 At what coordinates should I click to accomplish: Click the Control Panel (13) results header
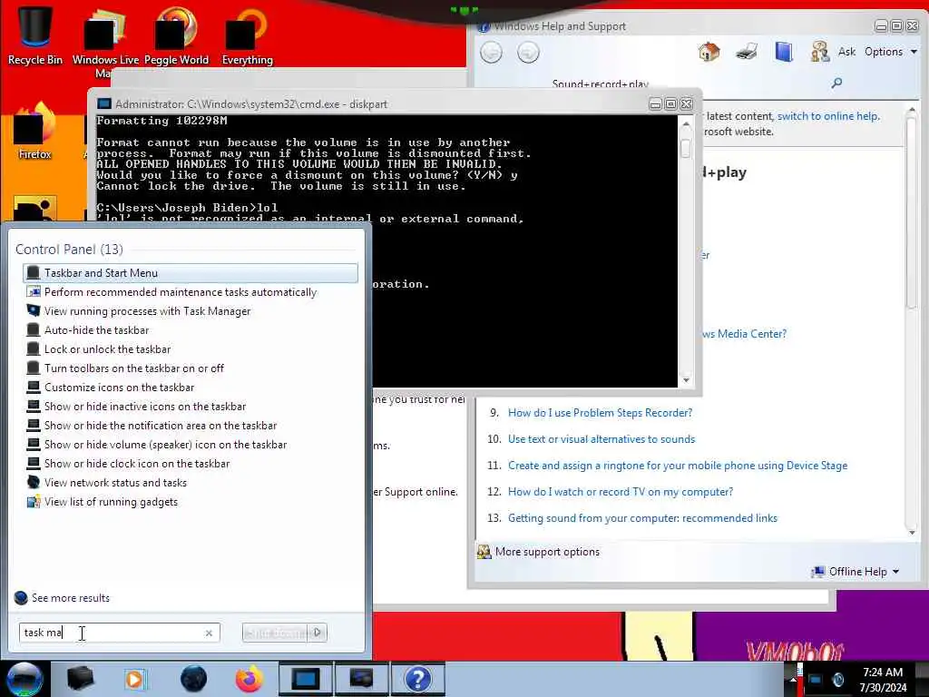pyautogui.click(x=69, y=250)
